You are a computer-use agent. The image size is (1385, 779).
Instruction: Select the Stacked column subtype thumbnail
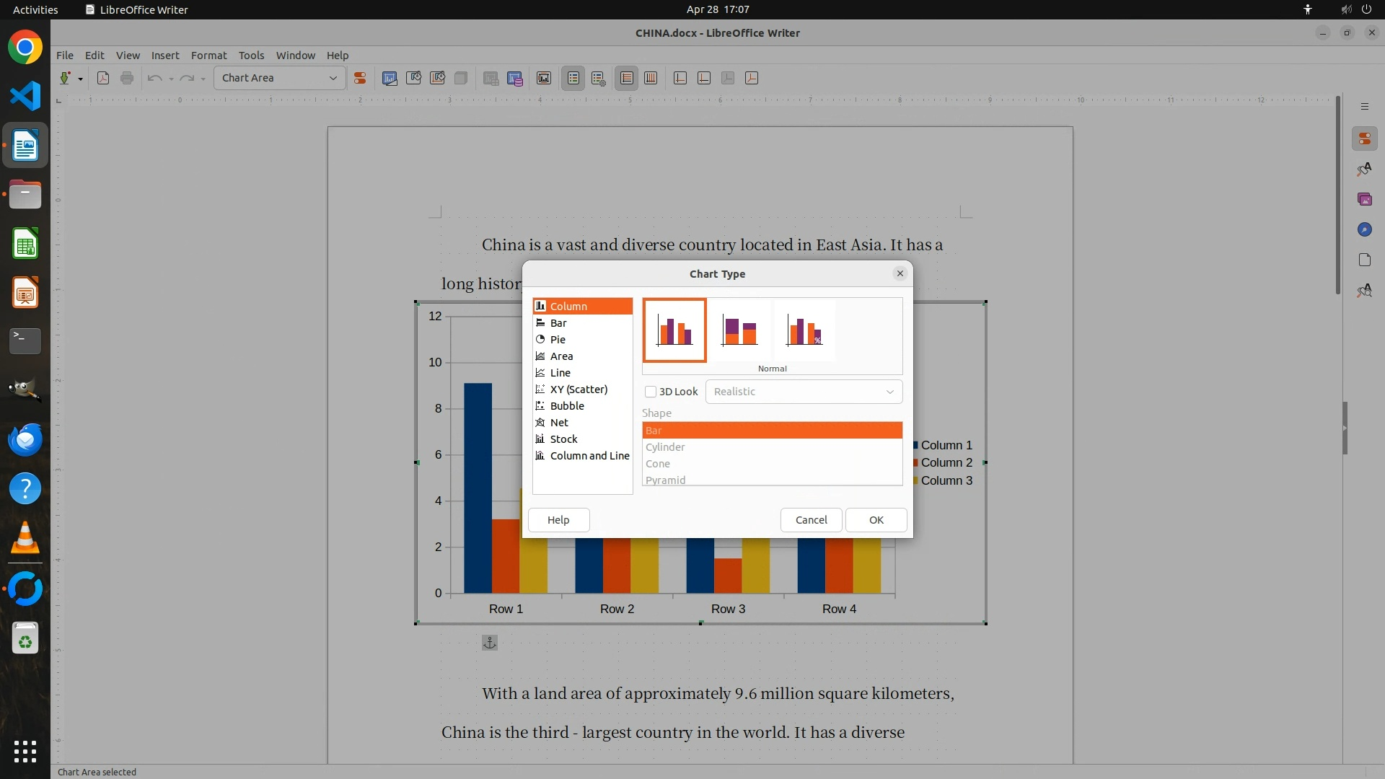739,331
